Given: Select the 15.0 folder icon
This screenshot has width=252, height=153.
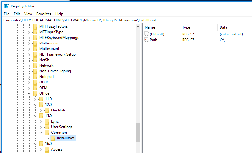Looking at the screenshot, I should pyautogui.click(x=41, y=116).
